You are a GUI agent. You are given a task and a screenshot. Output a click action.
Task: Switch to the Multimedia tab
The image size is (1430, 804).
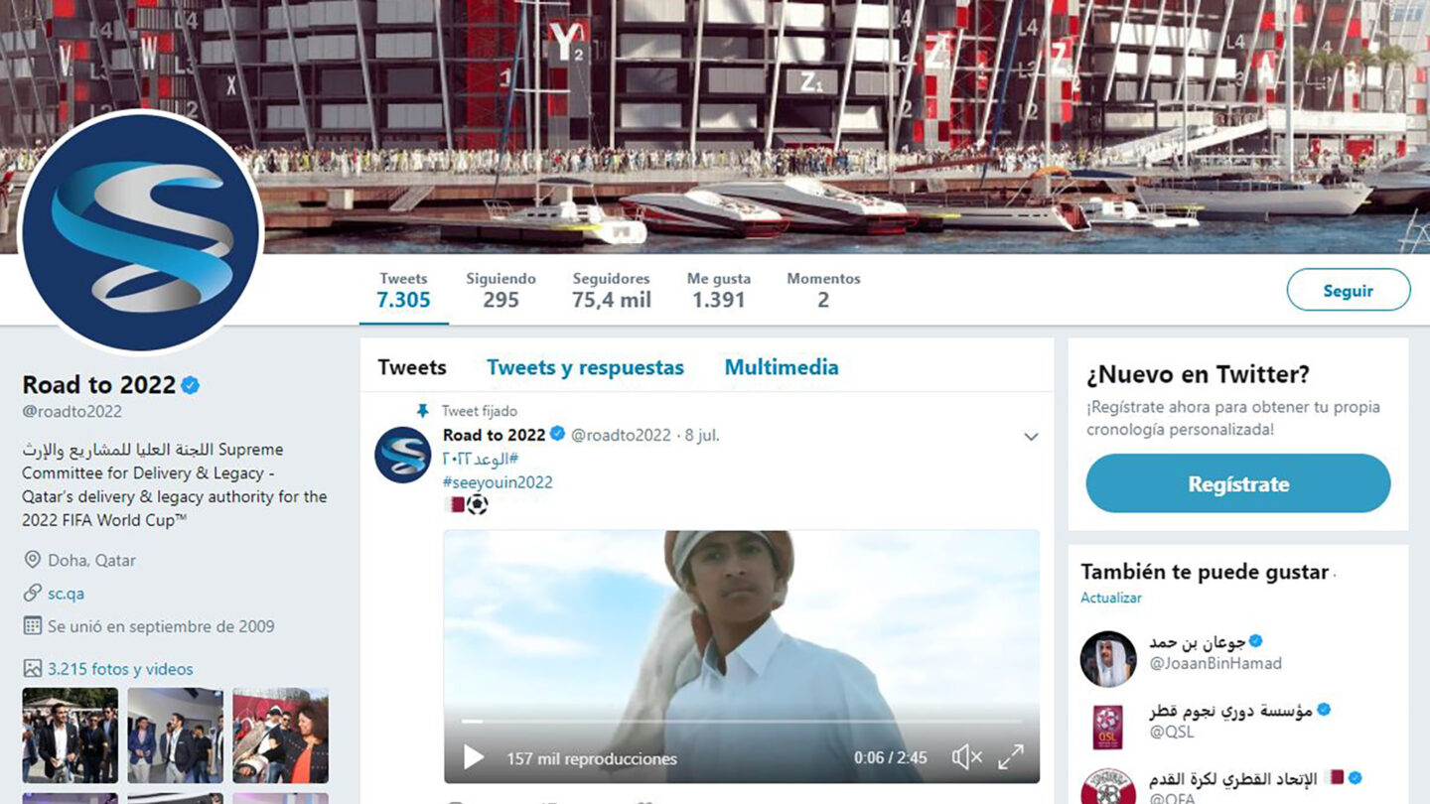tap(782, 367)
